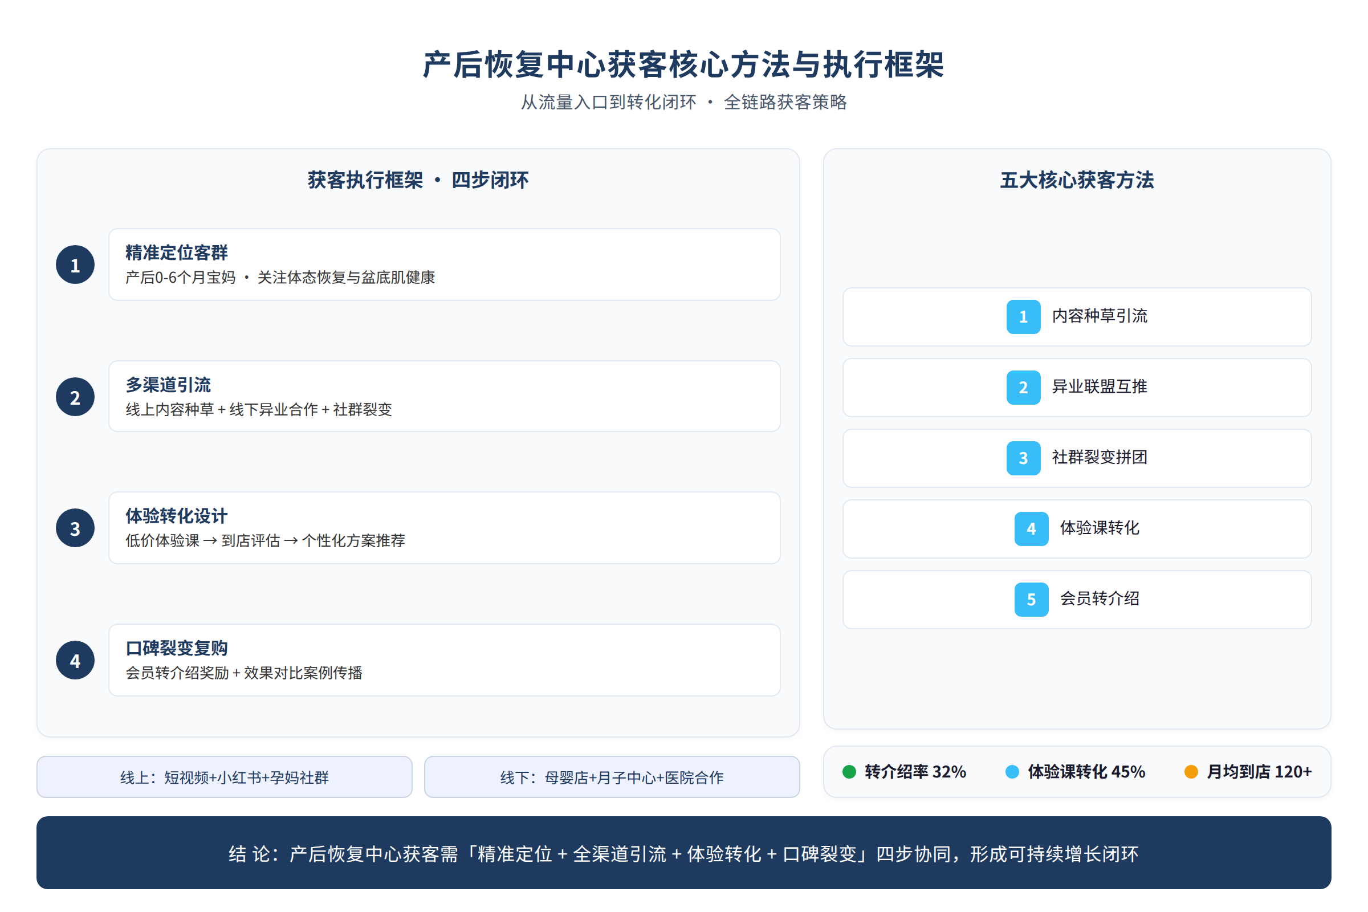Click the 体验转化设计 card heading
Screen dimensions: 1368x912
coord(177,516)
